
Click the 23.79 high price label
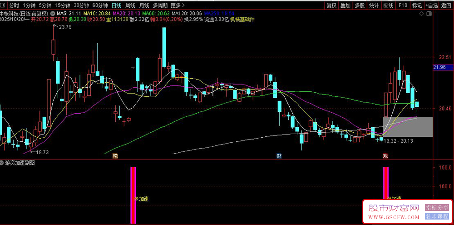click(x=65, y=27)
